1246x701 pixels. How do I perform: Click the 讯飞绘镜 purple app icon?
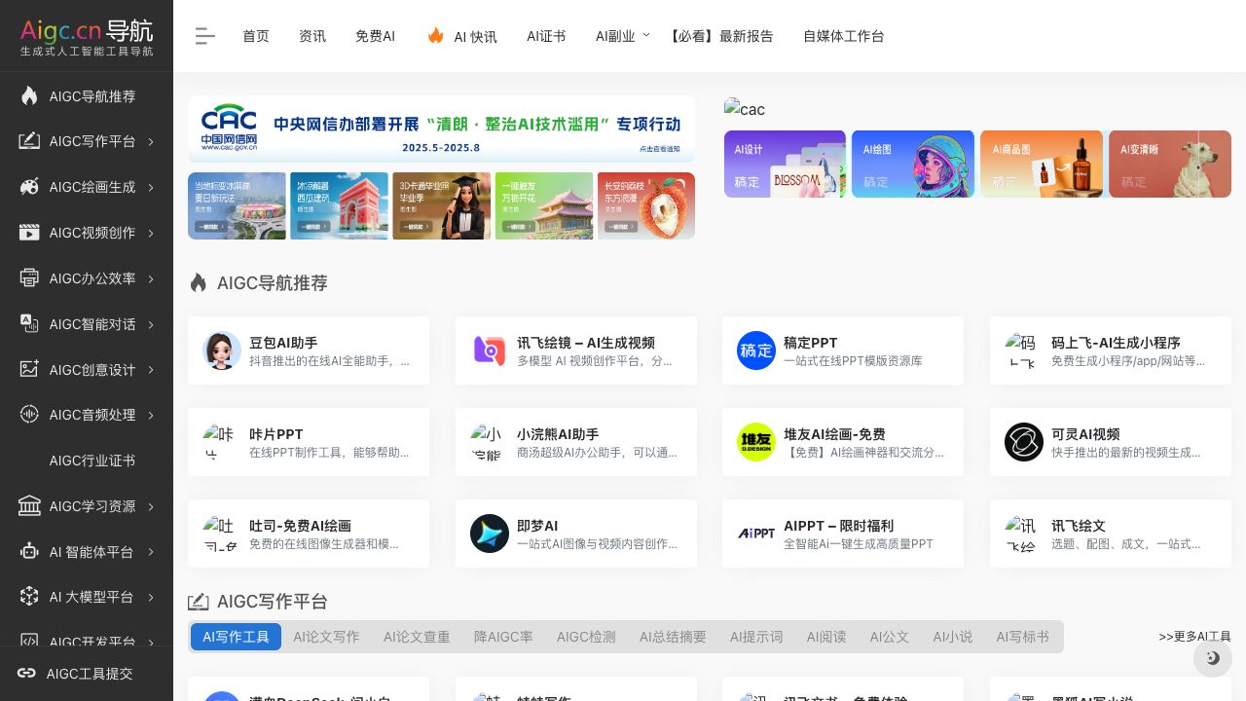(x=490, y=350)
